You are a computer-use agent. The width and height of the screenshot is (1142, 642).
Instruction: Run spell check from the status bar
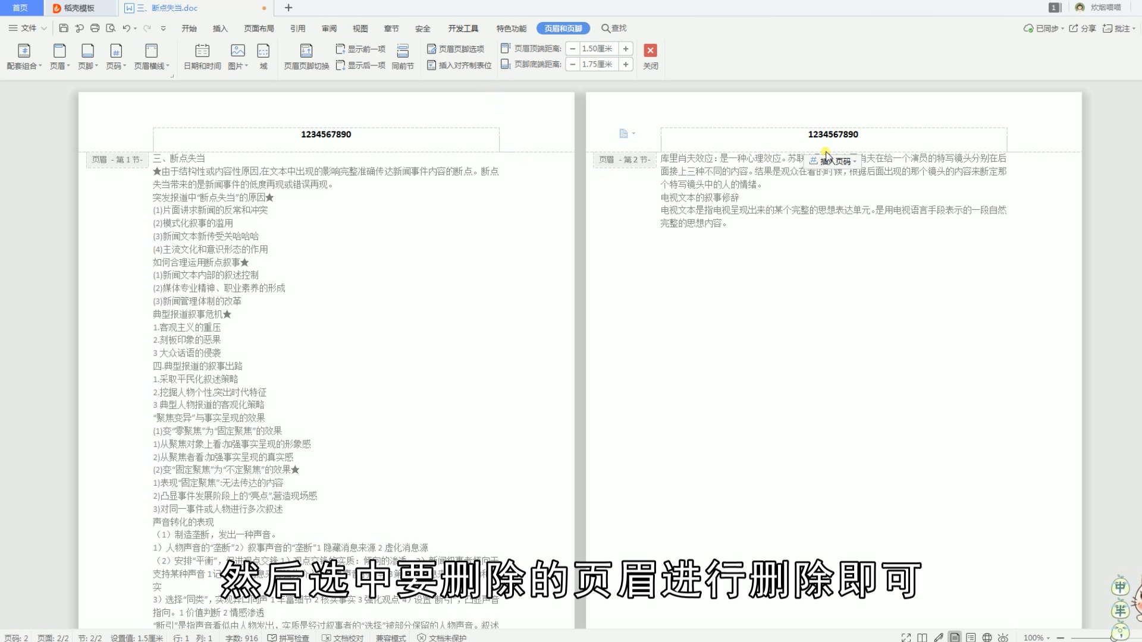291,637
